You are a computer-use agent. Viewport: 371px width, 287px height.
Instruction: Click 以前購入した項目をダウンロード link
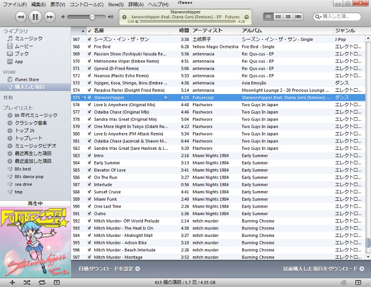coord(323,269)
